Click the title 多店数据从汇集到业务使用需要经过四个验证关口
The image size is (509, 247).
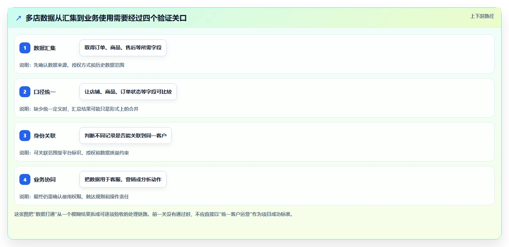pyautogui.click(x=106, y=18)
